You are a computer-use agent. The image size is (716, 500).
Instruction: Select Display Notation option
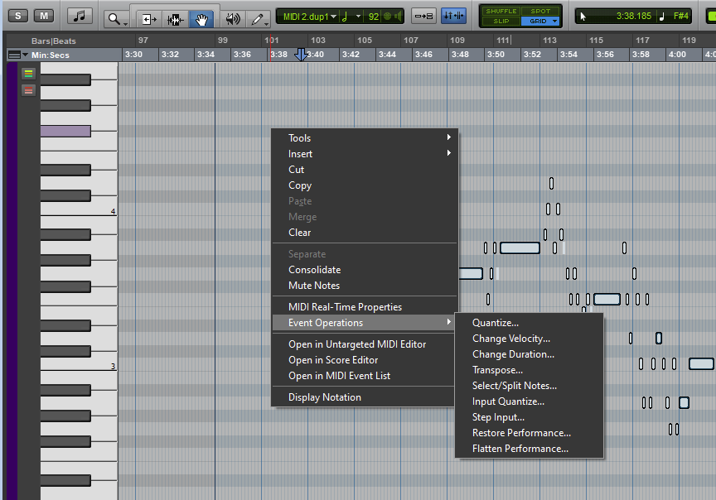pyautogui.click(x=365, y=397)
